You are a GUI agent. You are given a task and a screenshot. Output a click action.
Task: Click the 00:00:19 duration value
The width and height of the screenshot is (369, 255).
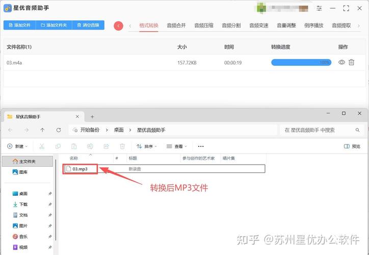233,63
